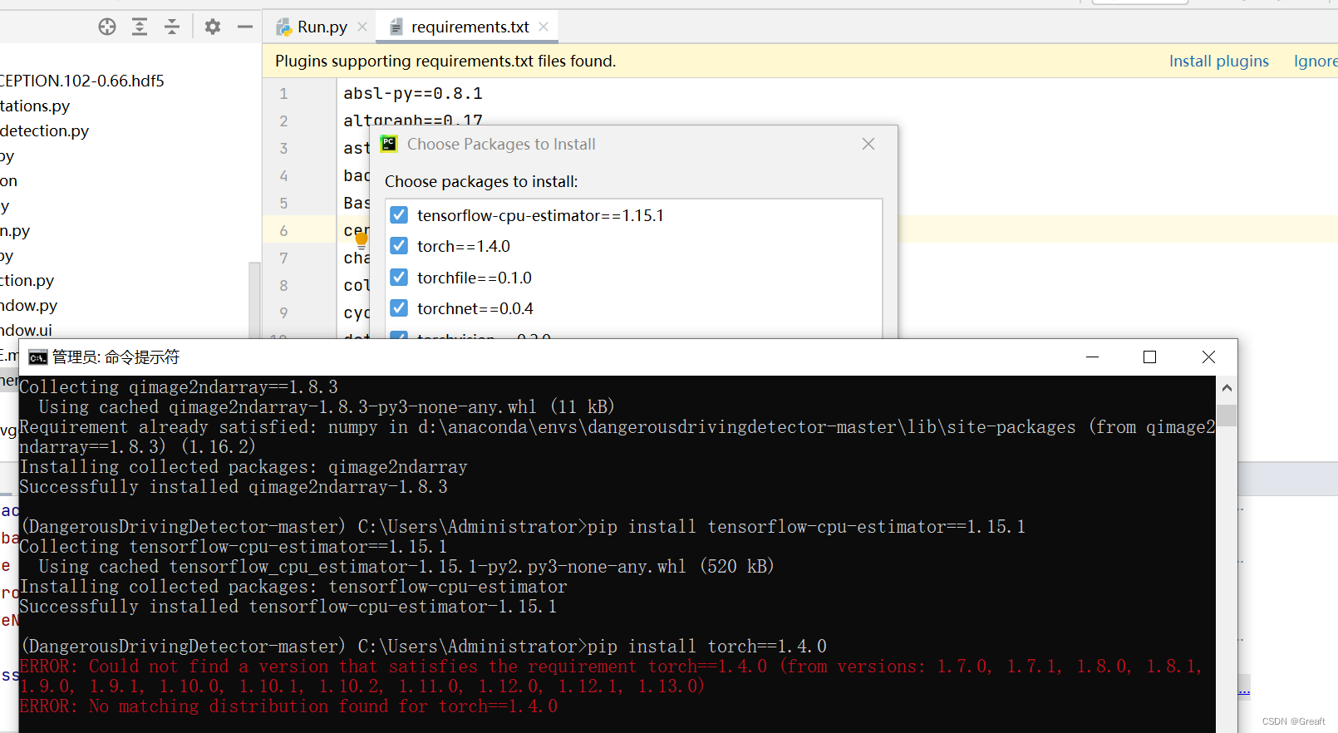Click the absl-py==0.8.1 line in editor
Viewport: 1338px width, 733px height.
point(413,93)
